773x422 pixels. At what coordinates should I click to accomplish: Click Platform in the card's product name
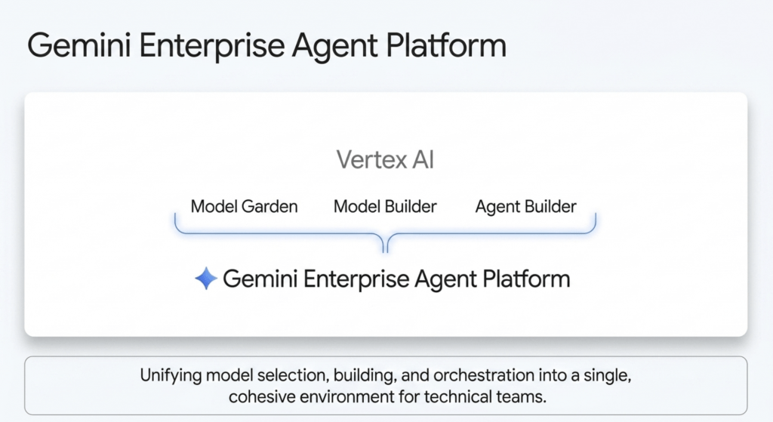pyautogui.click(x=524, y=279)
